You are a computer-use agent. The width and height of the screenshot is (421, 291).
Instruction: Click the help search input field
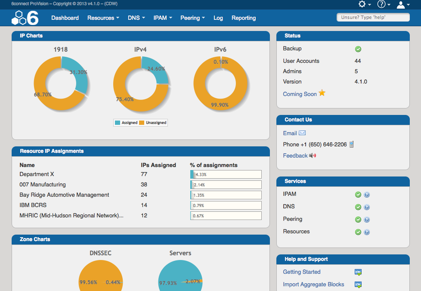coord(373,17)
